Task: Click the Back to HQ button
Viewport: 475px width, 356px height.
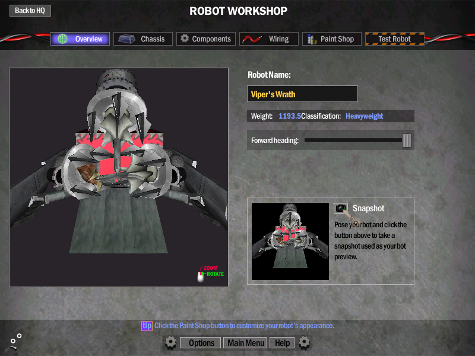Action: coord(30,11)
